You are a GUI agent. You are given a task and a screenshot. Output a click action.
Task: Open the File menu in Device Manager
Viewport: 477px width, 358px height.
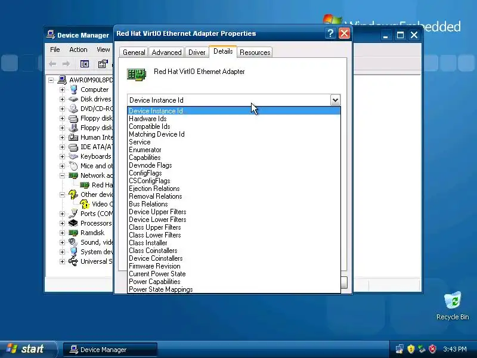(55, 50)
